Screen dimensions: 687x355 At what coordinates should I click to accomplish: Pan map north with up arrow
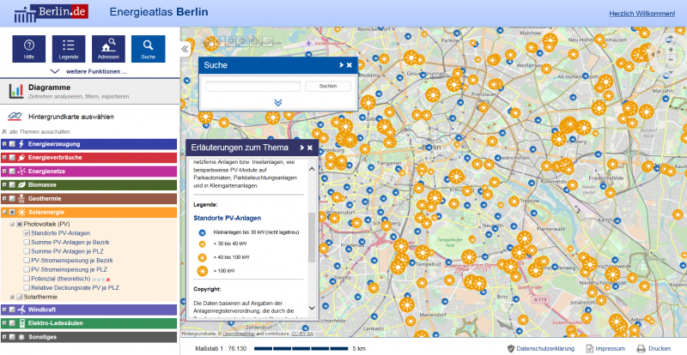669,39
